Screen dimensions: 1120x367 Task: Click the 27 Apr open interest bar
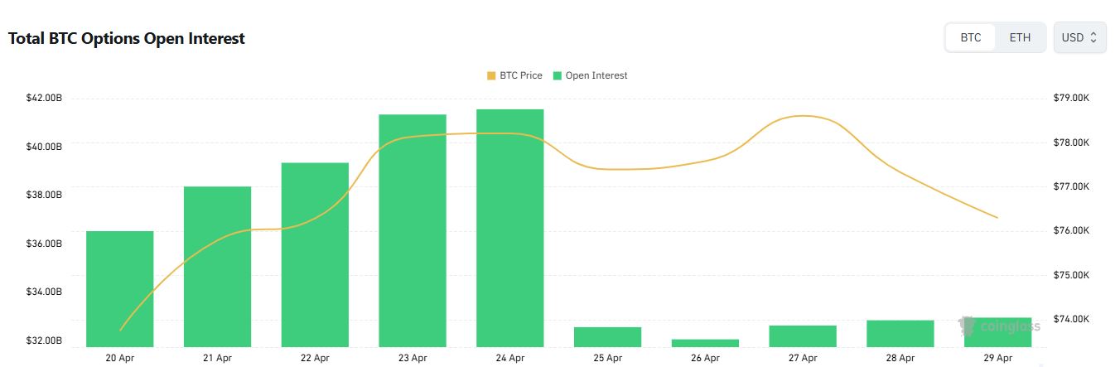(803, 336)
